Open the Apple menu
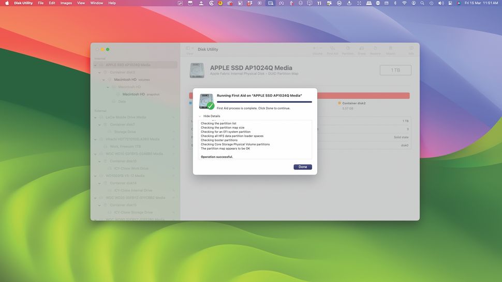The image size is (502, 282). tap(7, 3)
